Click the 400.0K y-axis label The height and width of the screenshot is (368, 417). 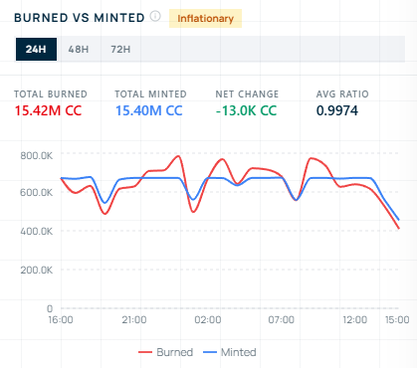tap(37, 231)
